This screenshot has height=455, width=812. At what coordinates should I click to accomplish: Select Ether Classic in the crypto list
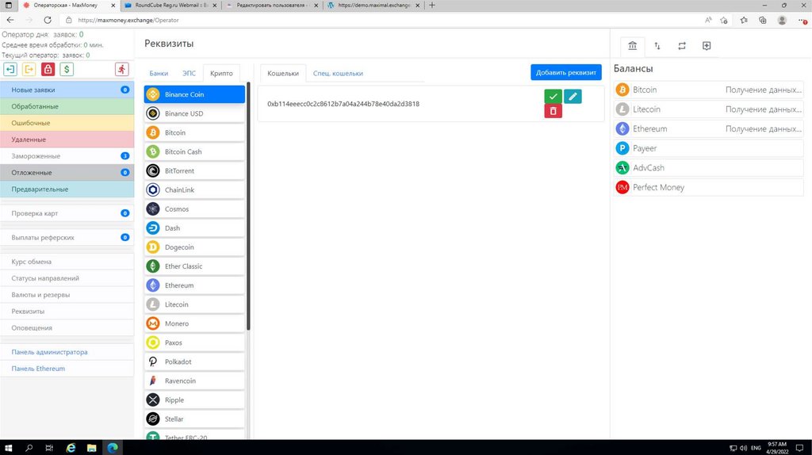[x=194, y=266]
